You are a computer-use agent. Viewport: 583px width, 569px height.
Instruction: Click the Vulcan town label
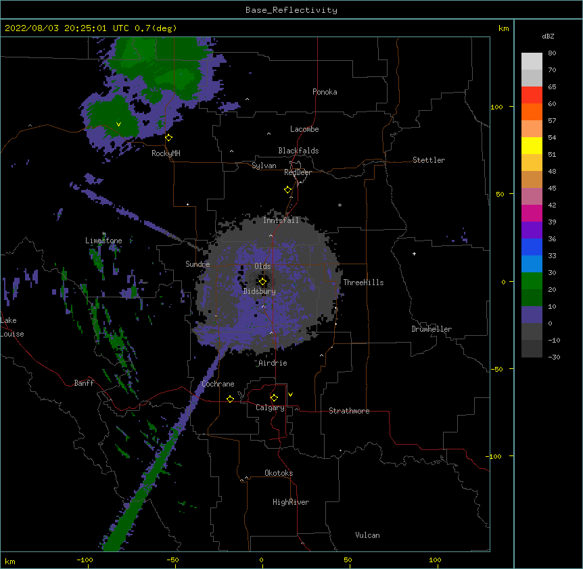click(367, 535)
